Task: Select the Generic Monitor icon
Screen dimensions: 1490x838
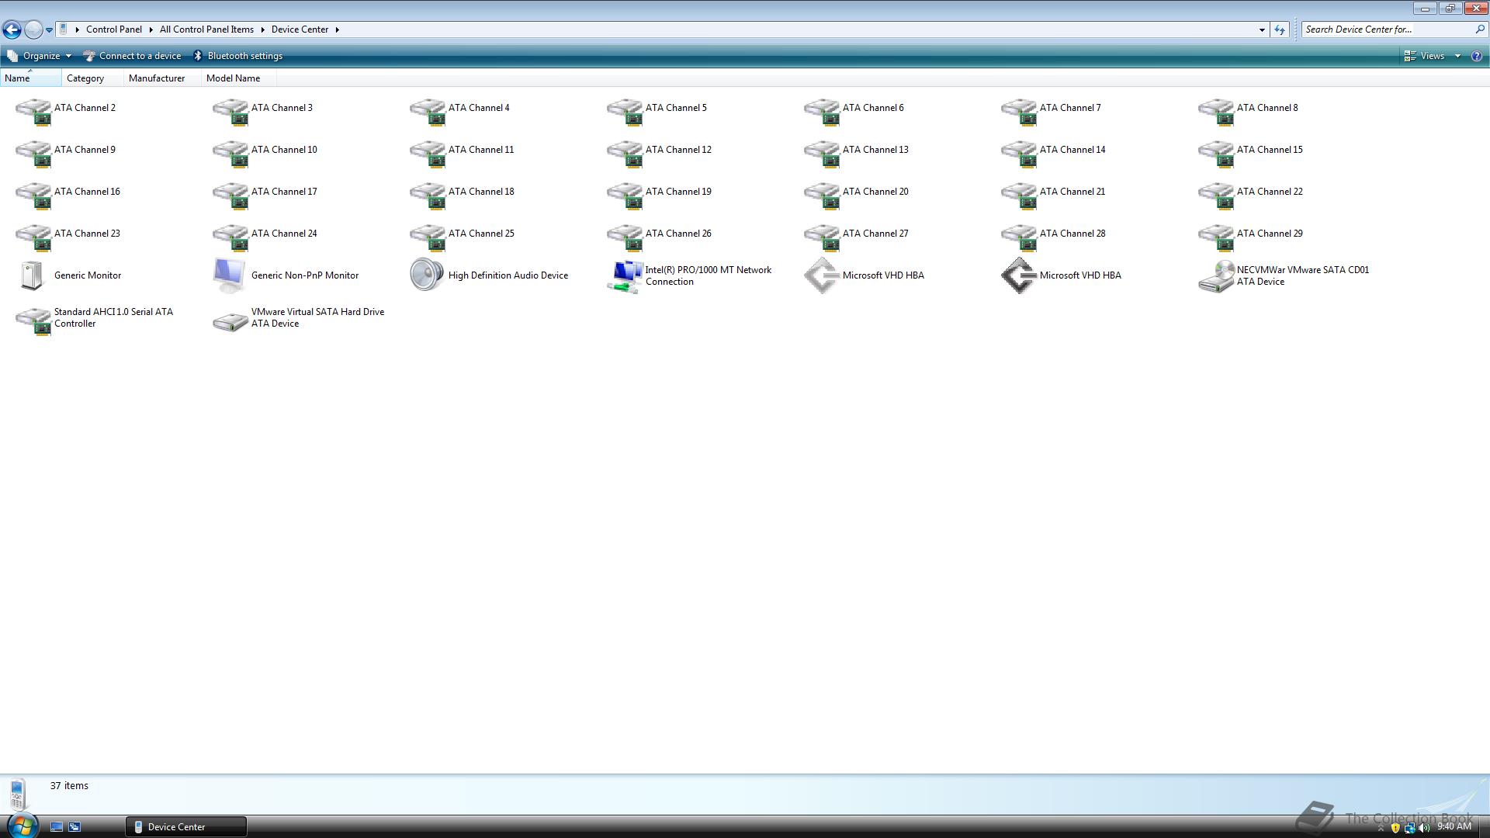Action: point(32,275)
